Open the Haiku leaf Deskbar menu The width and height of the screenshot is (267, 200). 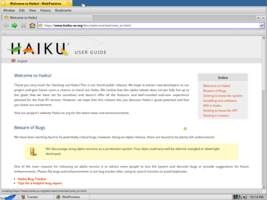point(8,197)
